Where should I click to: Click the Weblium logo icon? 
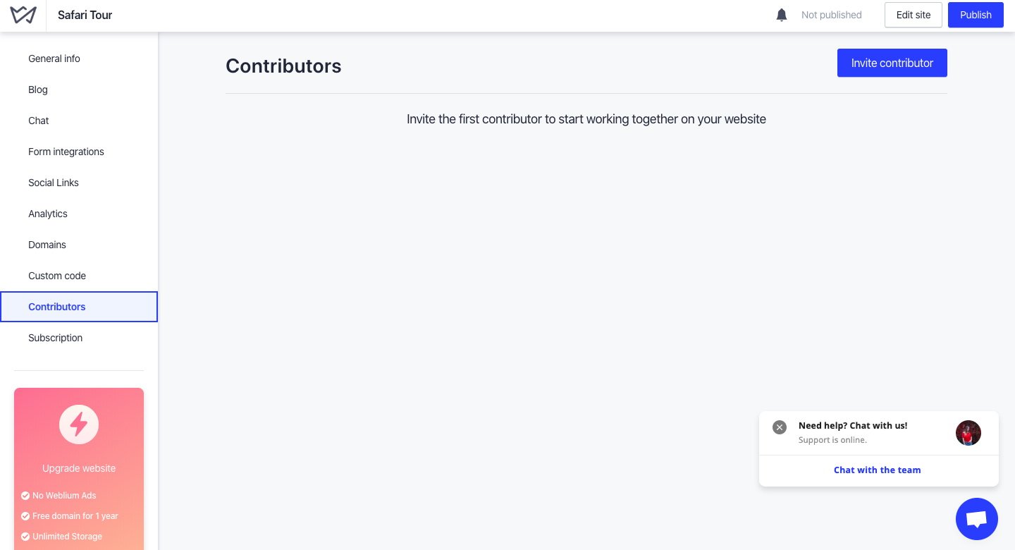tap(23, 15)
